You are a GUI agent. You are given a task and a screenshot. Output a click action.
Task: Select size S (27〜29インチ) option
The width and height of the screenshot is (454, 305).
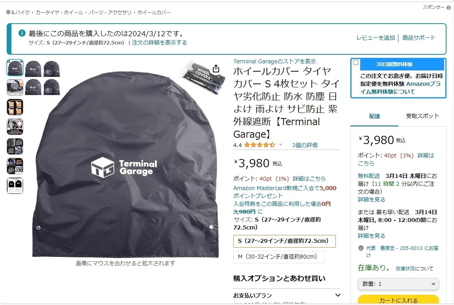(x=284, y=241)
